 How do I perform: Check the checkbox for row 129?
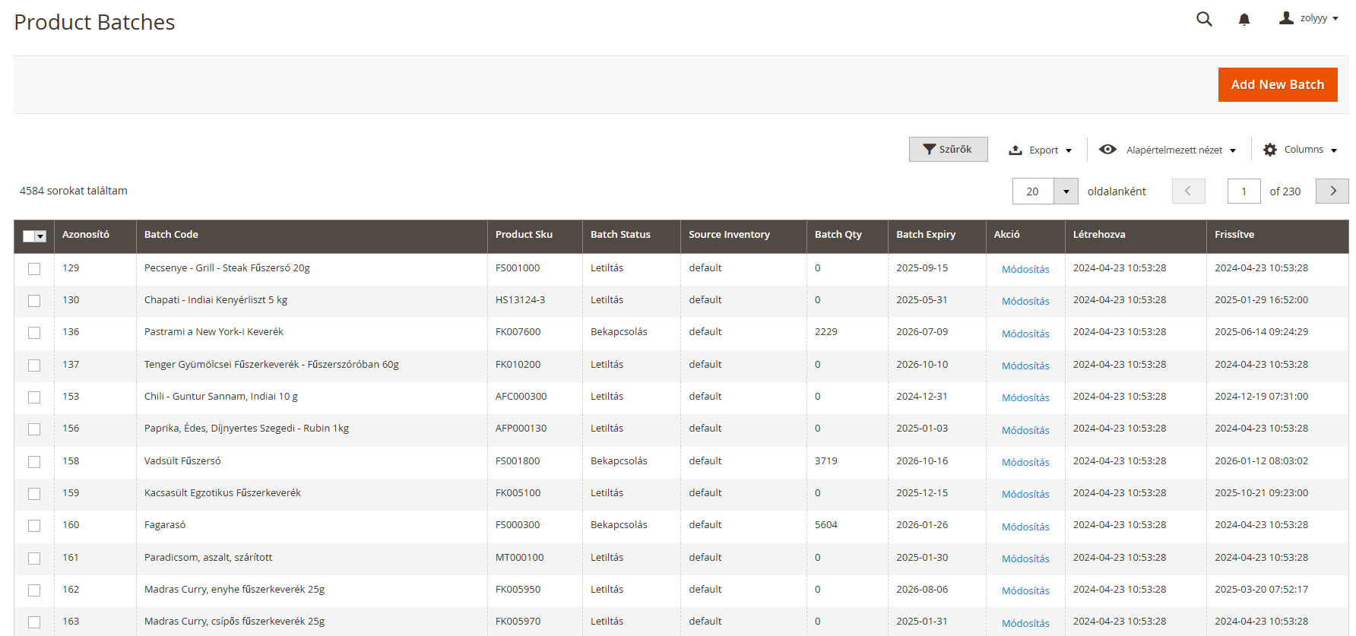pyautogui.click(x=34, y=269)
